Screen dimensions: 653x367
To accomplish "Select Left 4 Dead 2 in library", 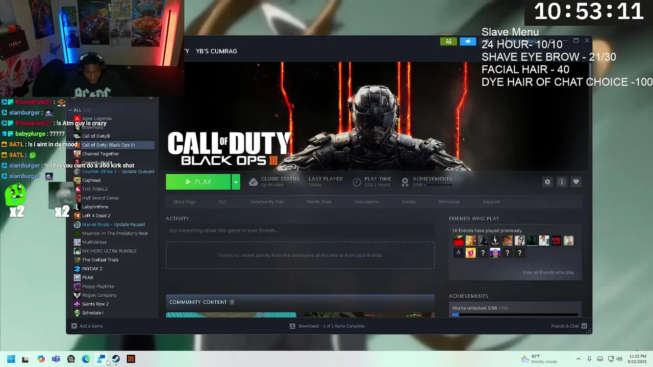I will point(111,216).
